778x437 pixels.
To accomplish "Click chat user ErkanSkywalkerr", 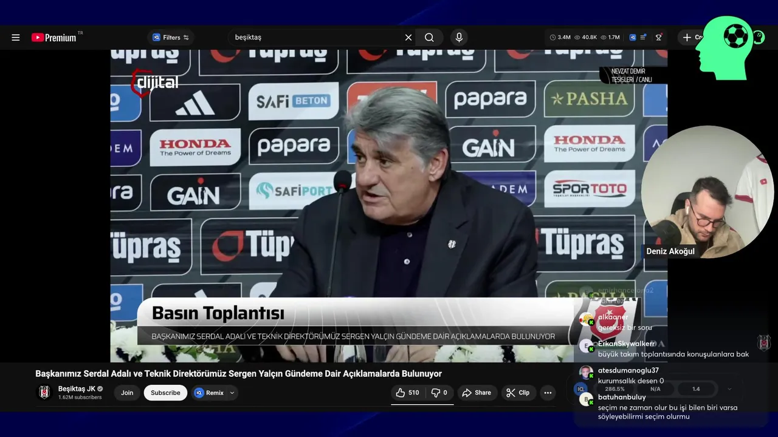I will (627, 344).
